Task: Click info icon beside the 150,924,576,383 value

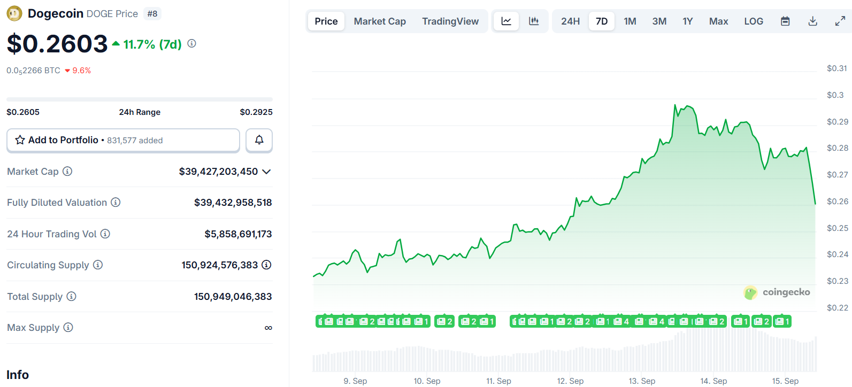Action: coord(266,265)
